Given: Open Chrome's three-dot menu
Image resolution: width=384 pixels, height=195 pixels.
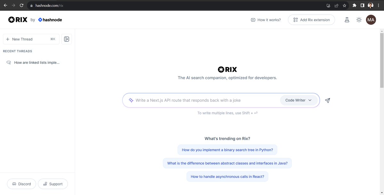Looking at the screenshot, I should [378, 5].
